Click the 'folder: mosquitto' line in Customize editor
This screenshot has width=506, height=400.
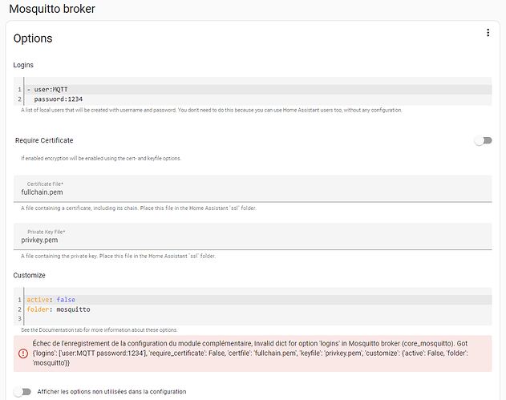259,309
